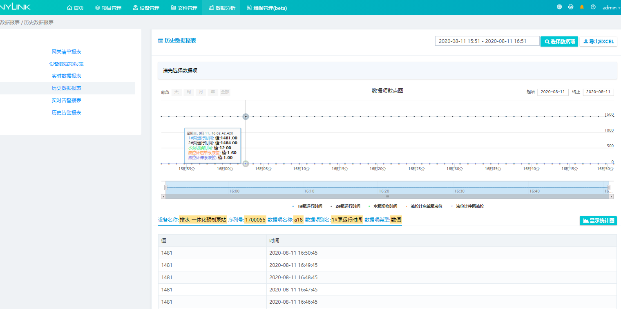Click data item name a18
The height and width of the screenshot is (309, 621).
[x=299, y=220]
